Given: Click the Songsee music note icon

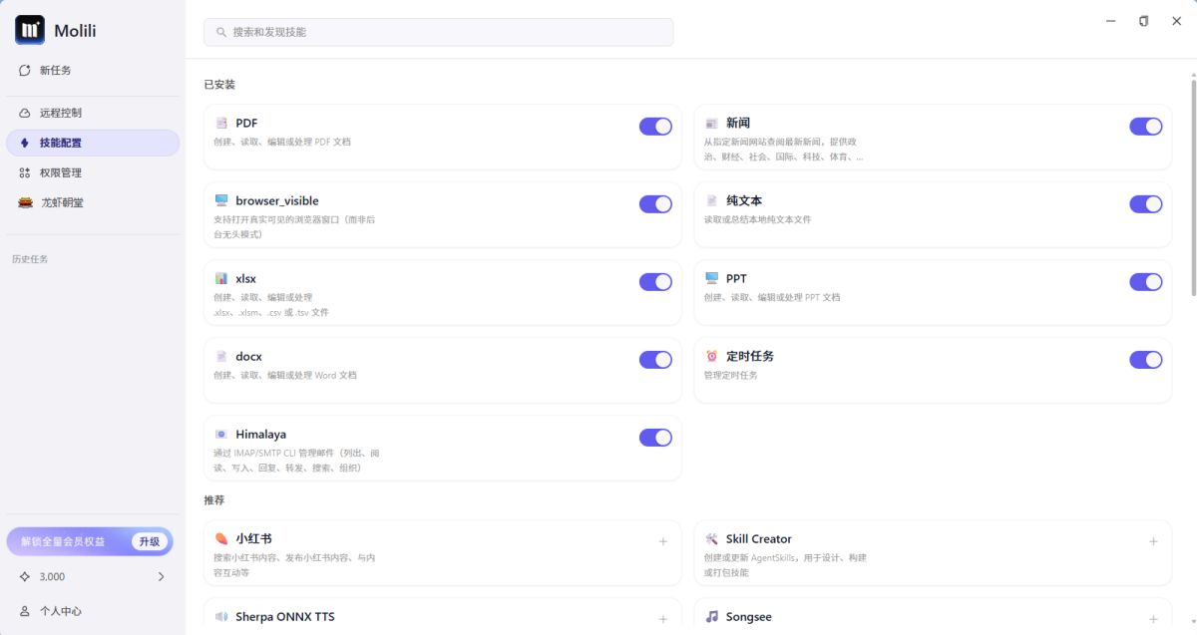Looking at the screenshot, I should point(712,617).
